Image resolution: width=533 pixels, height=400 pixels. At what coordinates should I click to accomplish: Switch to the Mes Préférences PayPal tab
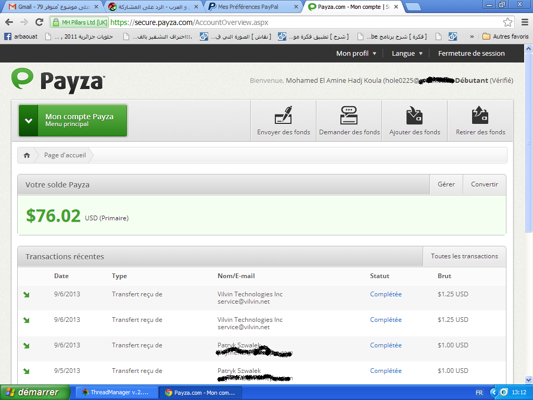pos(252,7)
